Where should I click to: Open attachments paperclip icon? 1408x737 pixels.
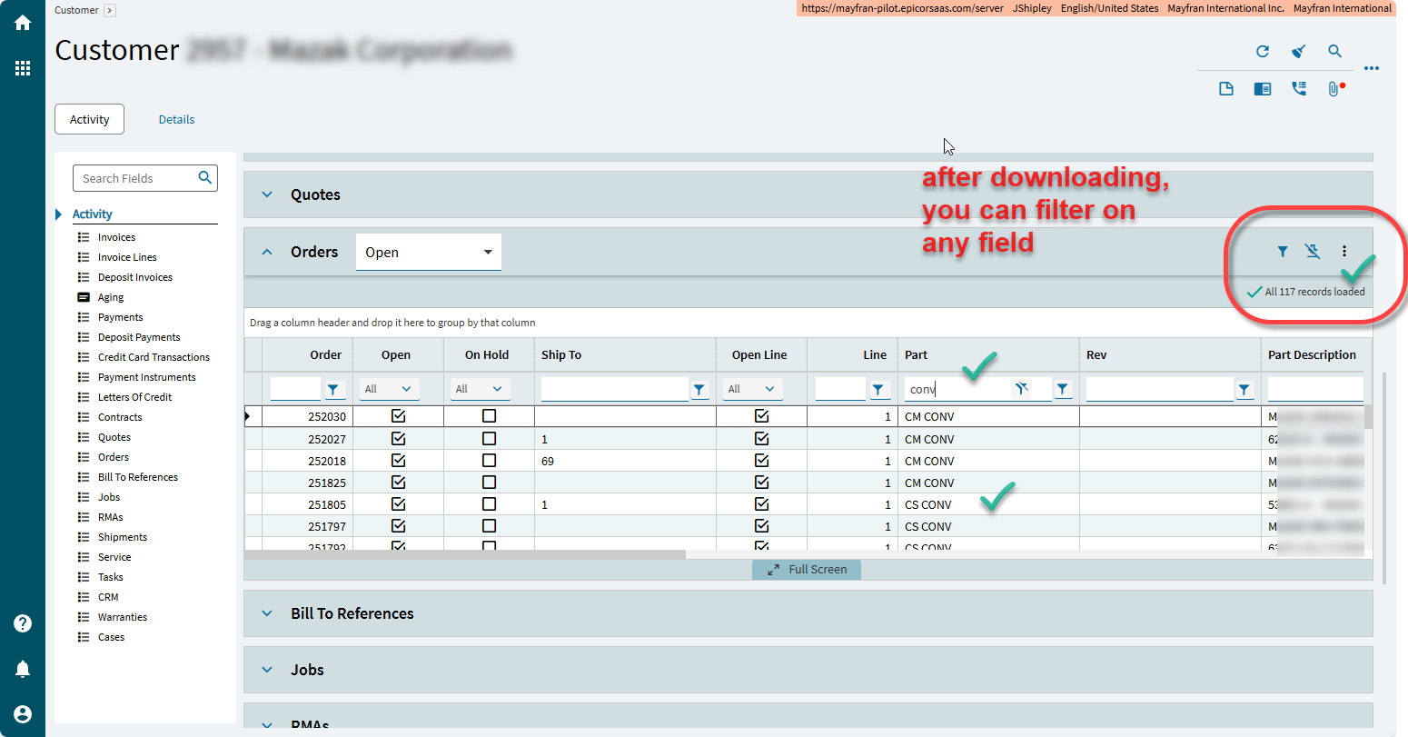pyautogui.click(x=1334, y=89)
